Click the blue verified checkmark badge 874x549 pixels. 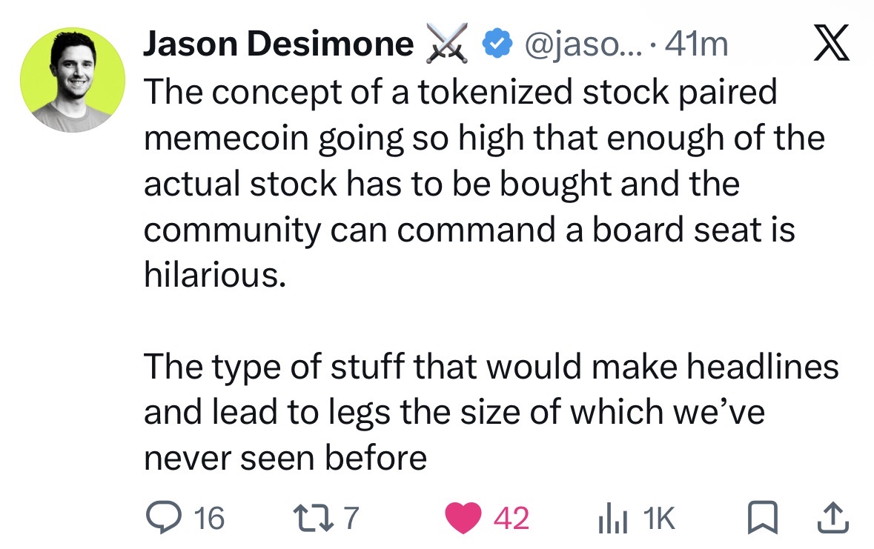point(497,44)
